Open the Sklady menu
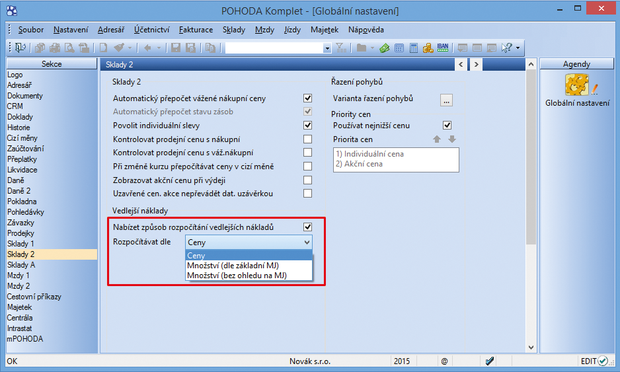The image size is (620, 372). coord(234,30)
